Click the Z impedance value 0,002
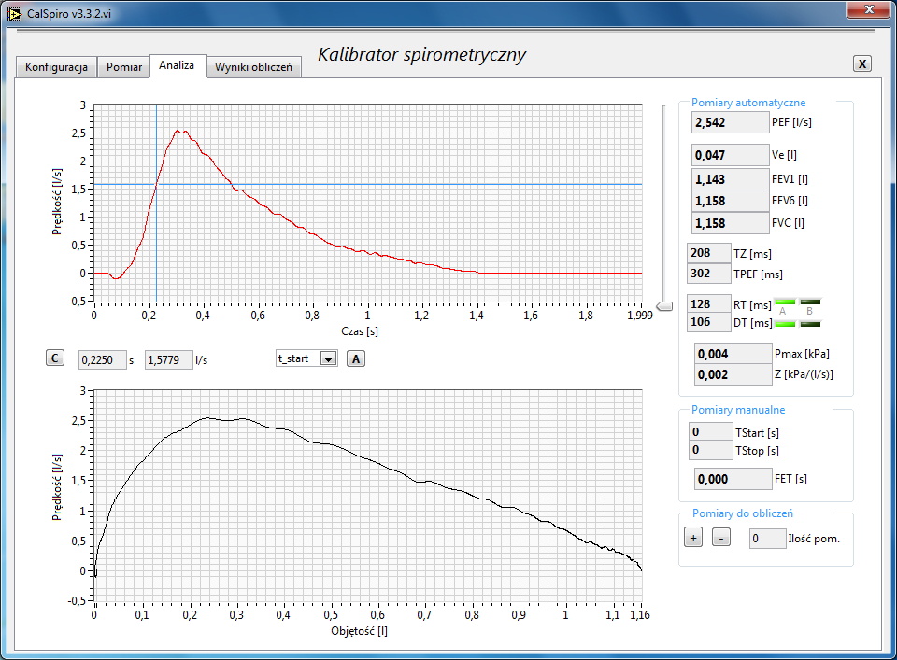The height and width of the screenshot is (660, 897). coord(733,375)
